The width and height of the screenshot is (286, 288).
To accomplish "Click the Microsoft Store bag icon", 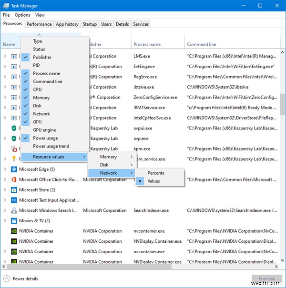I will pos(14,190).
